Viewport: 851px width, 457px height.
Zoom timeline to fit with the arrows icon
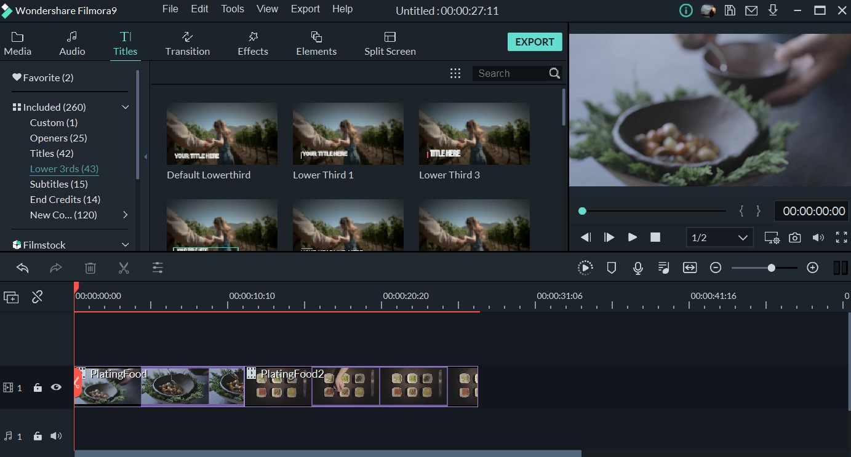pos(689,268)
